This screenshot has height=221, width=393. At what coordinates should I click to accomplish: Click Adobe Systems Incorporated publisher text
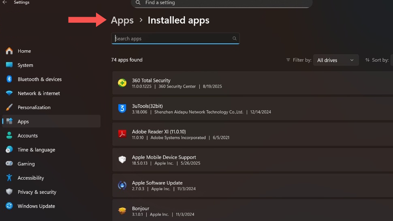178,137
